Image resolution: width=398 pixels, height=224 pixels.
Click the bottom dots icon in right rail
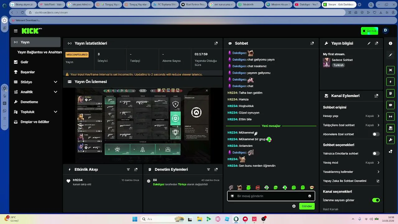[391, 152]
